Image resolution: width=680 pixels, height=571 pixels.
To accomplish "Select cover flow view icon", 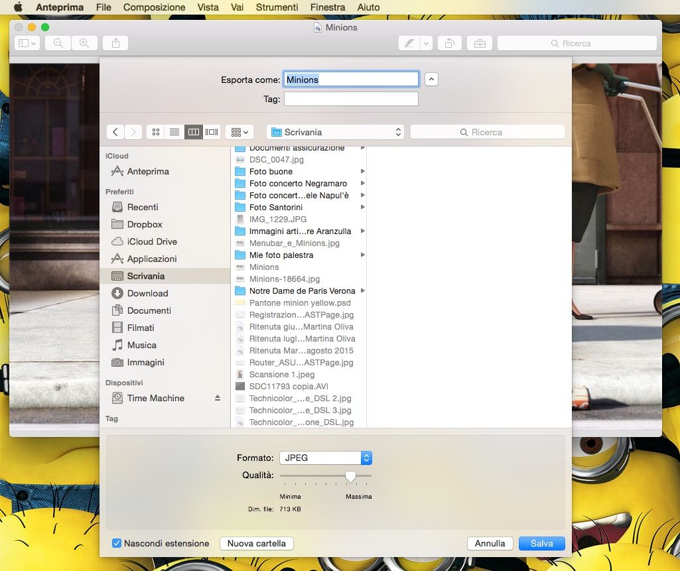I will click(212, 132).
